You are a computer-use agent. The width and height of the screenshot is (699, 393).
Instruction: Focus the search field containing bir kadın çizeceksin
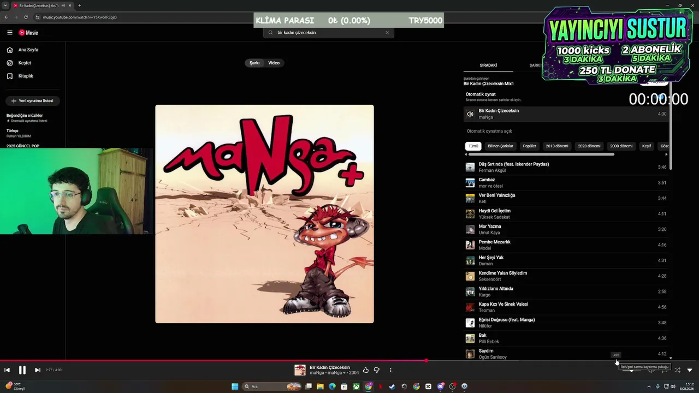[x=328, y=33]
